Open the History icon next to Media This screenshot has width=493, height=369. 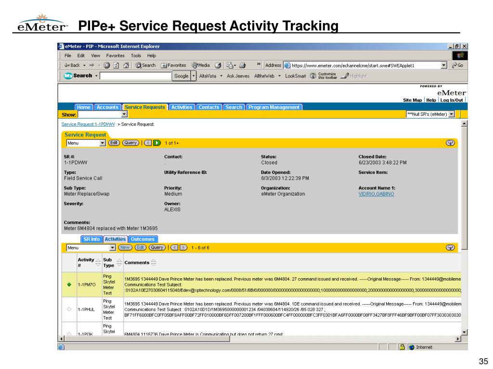(x=218, y=65)
